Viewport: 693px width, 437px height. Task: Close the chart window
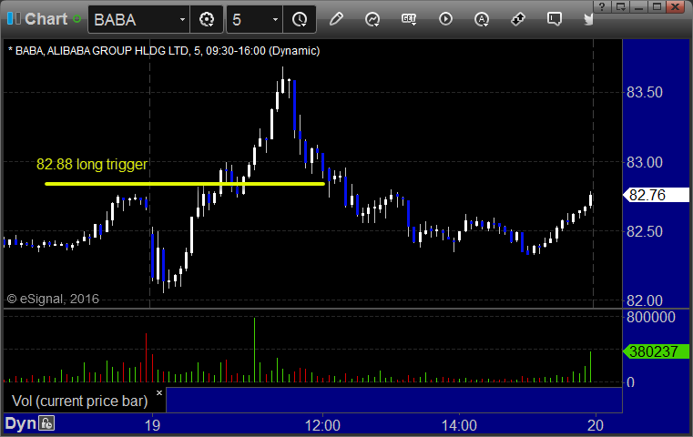pos(676,6)
